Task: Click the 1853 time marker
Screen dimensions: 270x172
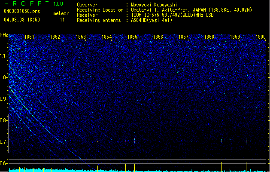Action: point(81,37)
